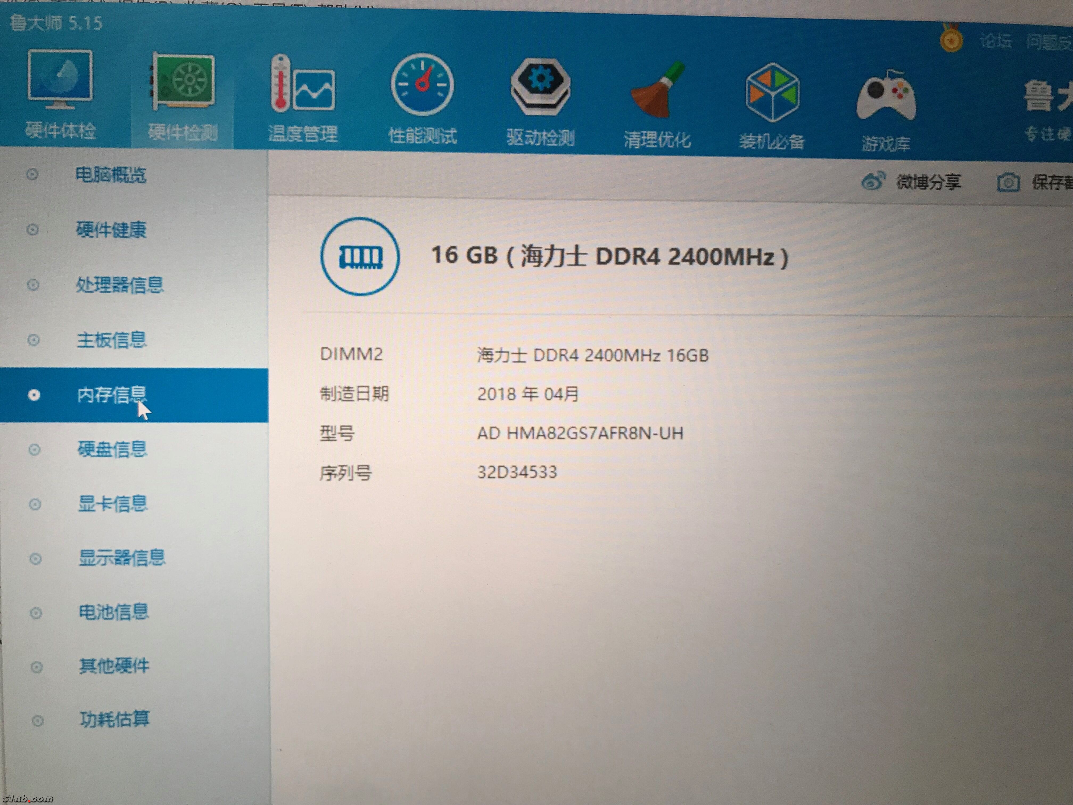Select 硬件健康 sidebar item
This screenshot has width=1073, height=805.
(x=111, y=229)
